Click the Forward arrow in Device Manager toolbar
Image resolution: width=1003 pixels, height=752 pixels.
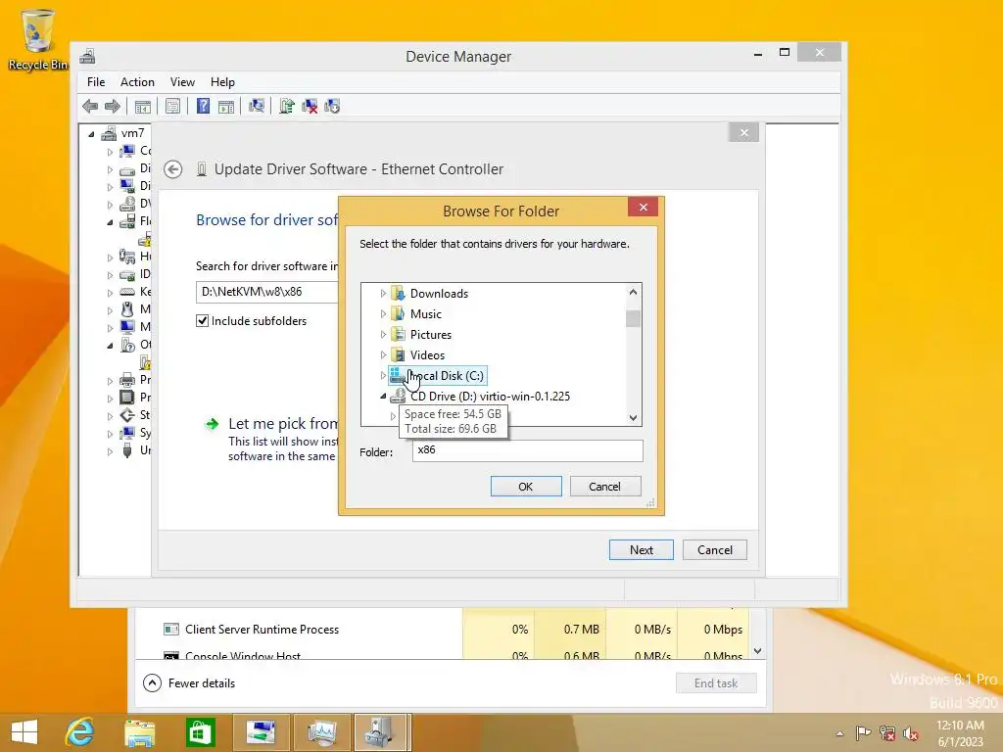(x=113, y=106)
